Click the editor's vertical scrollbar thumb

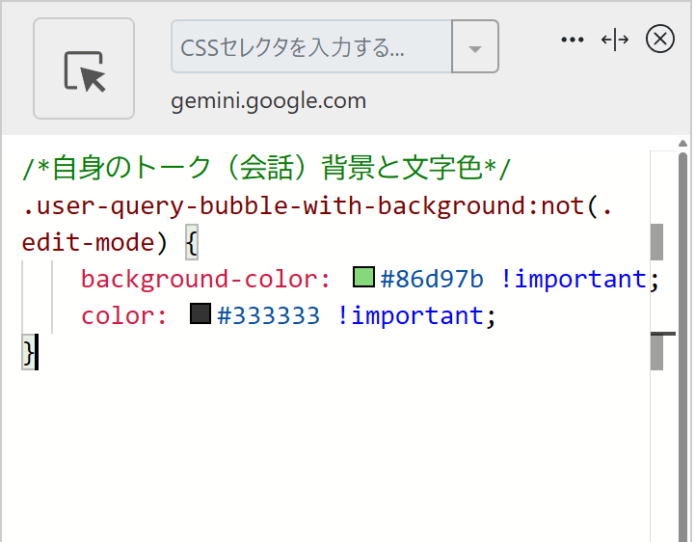(656, 242)
